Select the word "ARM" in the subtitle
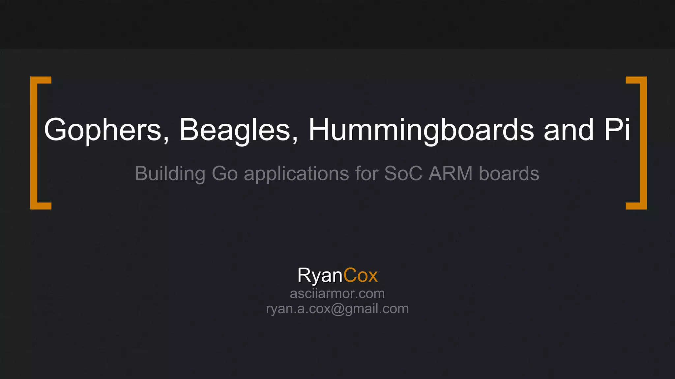This screenshot has height=379, width=675. click(x=451, y=173)
